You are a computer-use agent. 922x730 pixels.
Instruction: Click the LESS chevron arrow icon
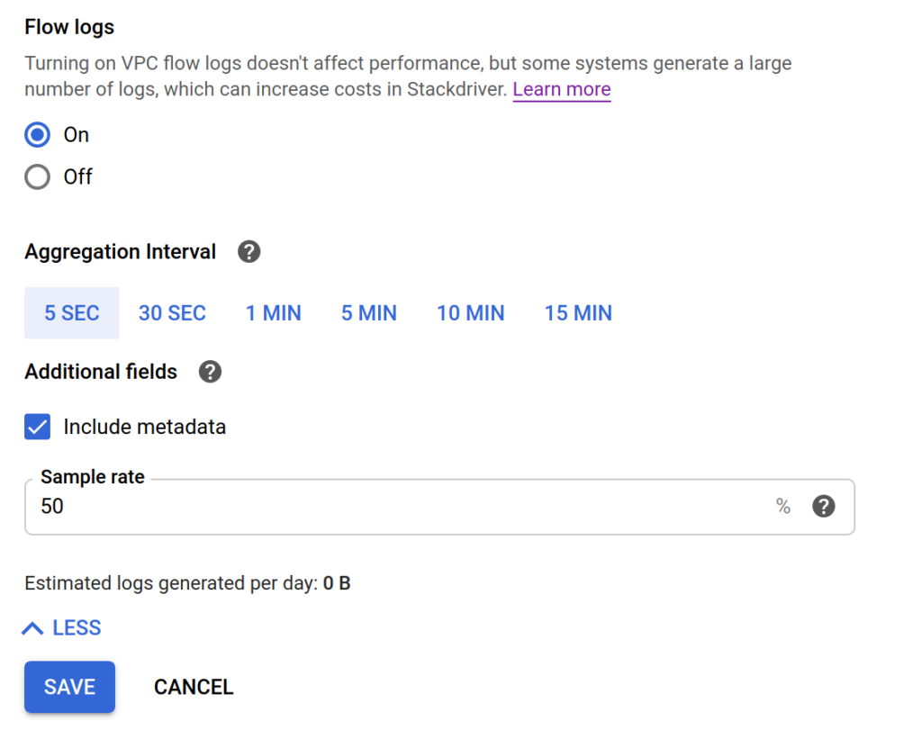click(x=32, y=628)
